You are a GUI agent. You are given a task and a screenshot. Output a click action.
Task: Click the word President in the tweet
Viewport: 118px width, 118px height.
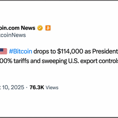pos(105,51)
